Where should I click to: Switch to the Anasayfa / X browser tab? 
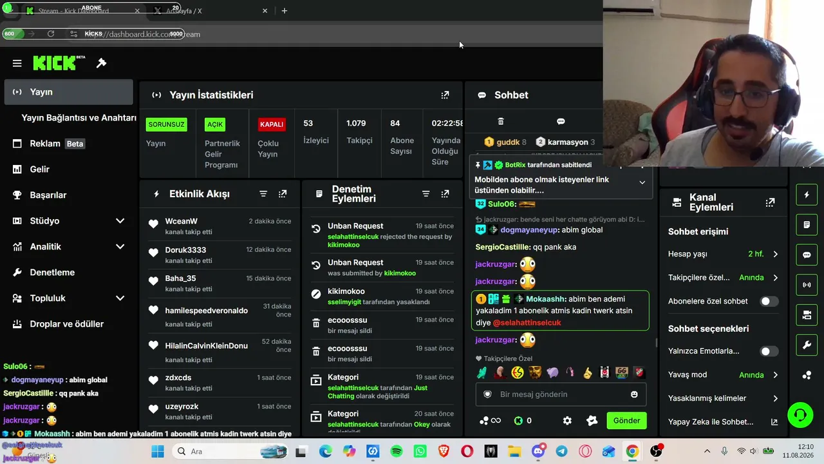tap(211, 11)
